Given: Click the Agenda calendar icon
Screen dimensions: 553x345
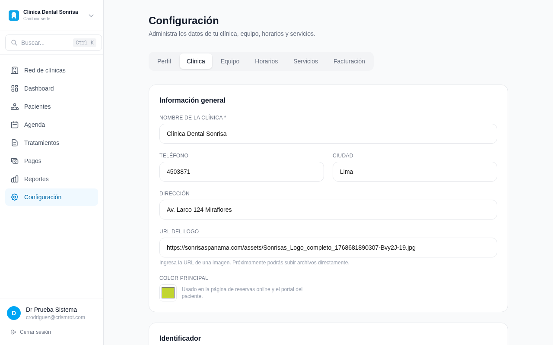Looking at the screenshot, I should (15, 125).
